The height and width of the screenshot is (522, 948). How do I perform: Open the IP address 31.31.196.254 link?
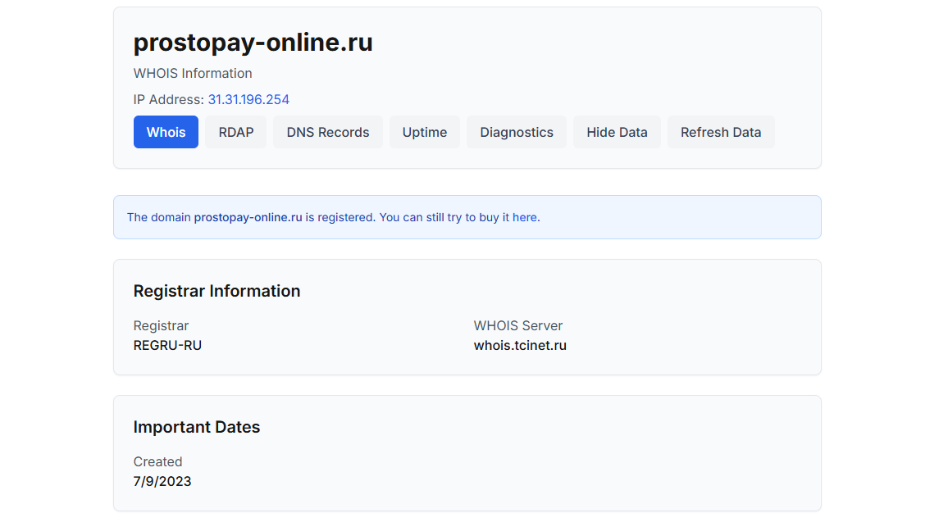point(248,100)
